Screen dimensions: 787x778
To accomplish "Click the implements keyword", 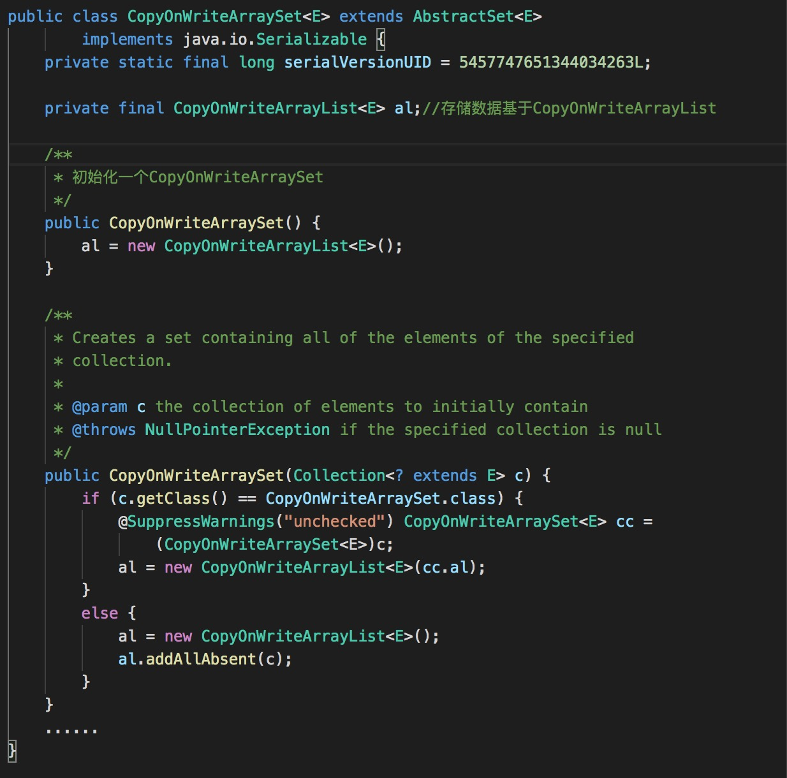I will tap(127, 40).
